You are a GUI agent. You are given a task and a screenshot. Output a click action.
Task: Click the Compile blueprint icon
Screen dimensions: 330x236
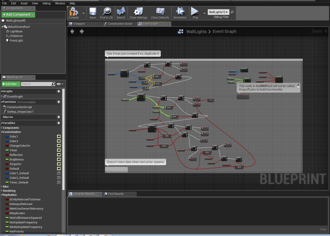(74, 12)
